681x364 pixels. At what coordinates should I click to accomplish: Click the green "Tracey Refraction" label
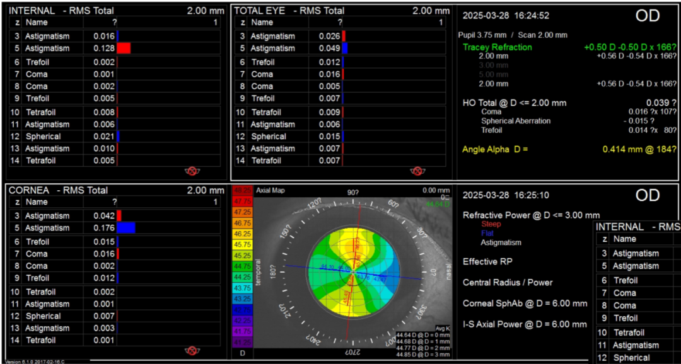498,47
